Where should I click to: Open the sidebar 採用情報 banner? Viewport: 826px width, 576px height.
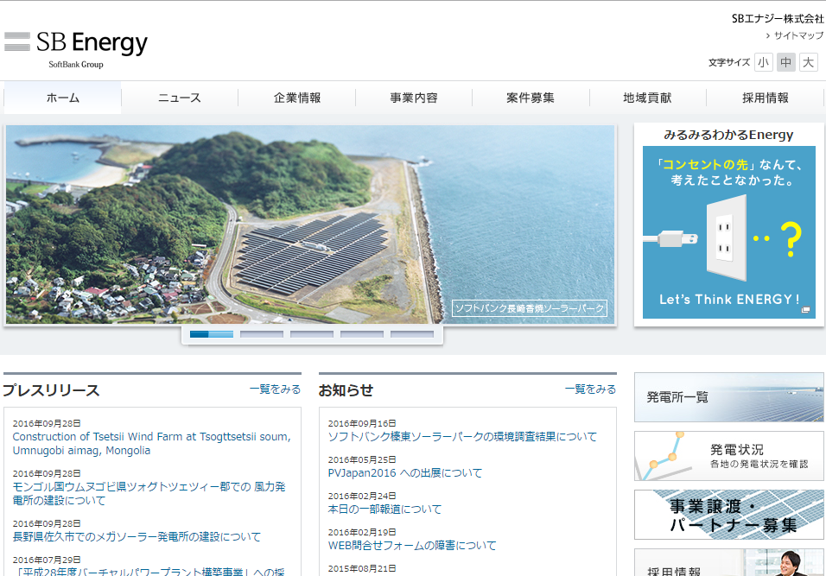pos(729,562)
